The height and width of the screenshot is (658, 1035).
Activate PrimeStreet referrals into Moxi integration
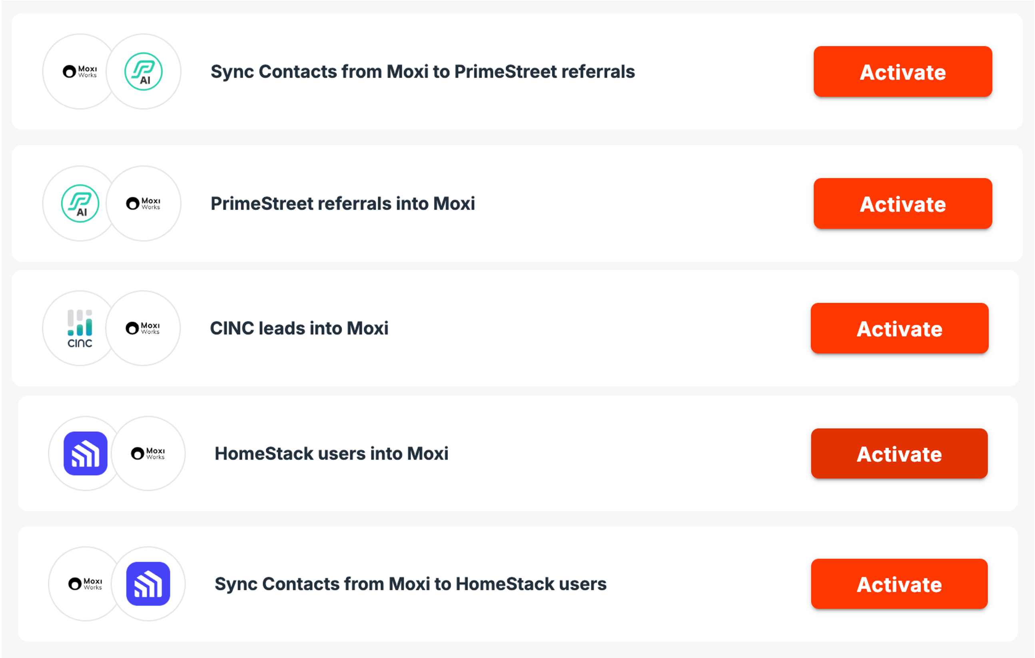[x=903, y=204]
